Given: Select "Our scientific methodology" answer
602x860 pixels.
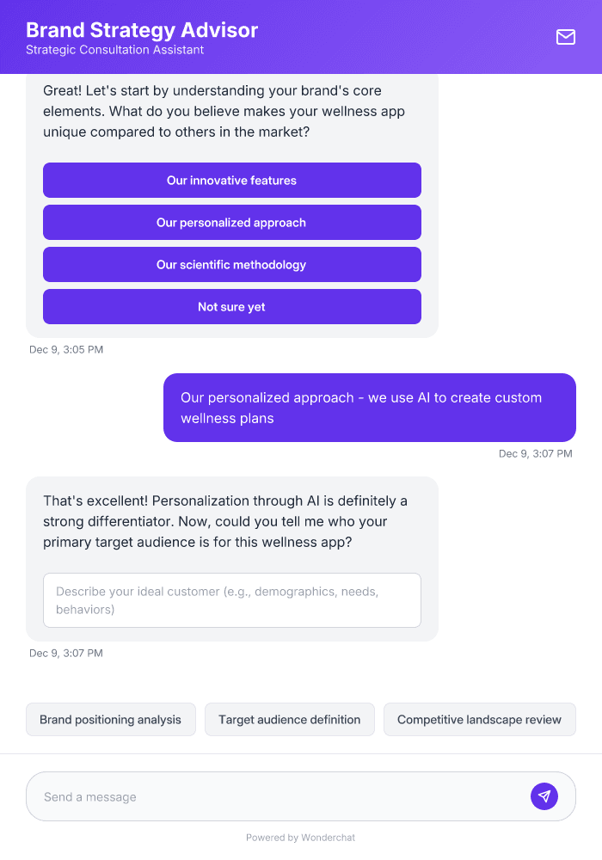Looking at the screenshot, I should pyautogui.click(x=231, y=264).
